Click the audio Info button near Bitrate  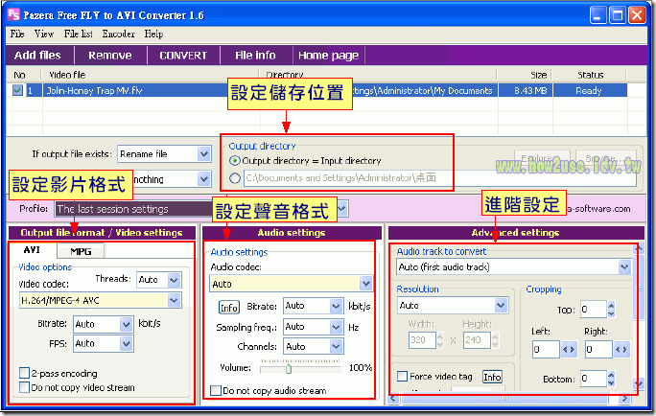pos(228,307)
